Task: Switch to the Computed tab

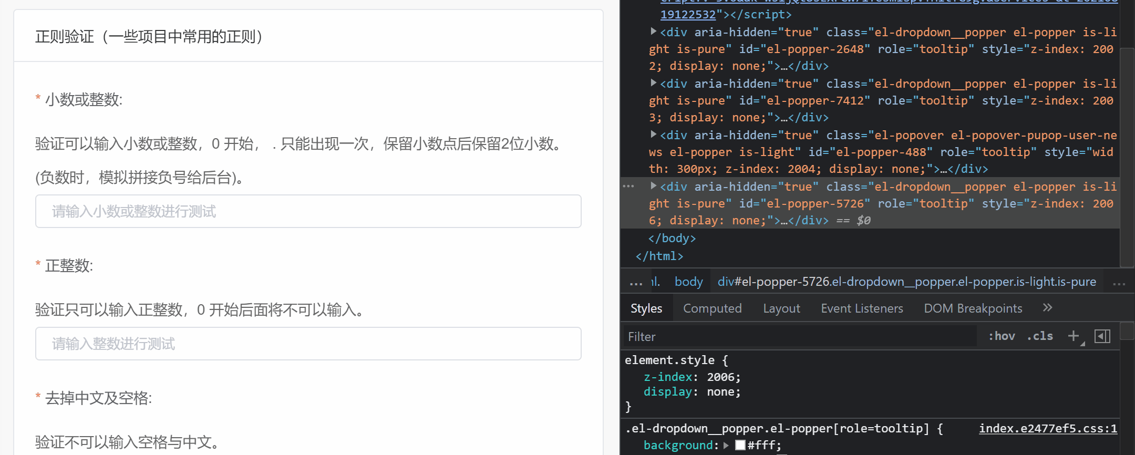Action: click(713, 308)
